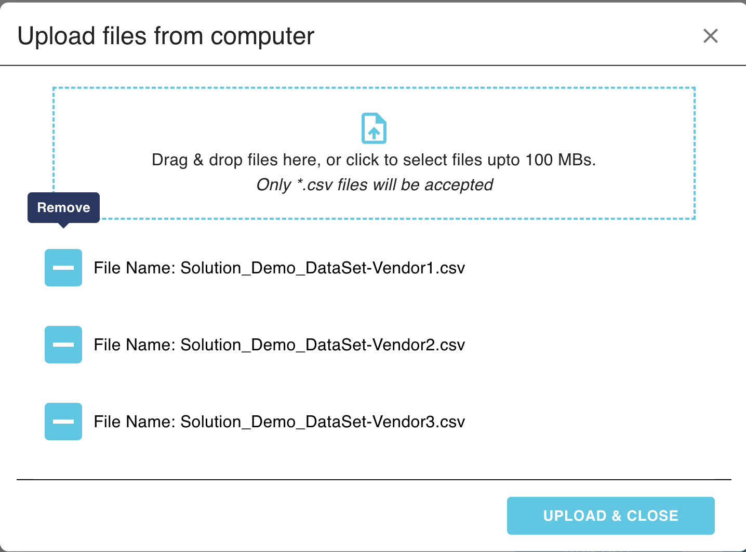
Task: Click the "Only *.csv files will be accepted" note
Action: pos(374,185)
